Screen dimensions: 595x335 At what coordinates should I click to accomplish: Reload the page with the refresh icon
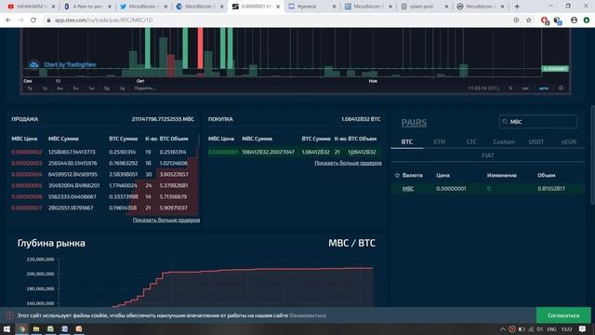[x=33, y=20]
